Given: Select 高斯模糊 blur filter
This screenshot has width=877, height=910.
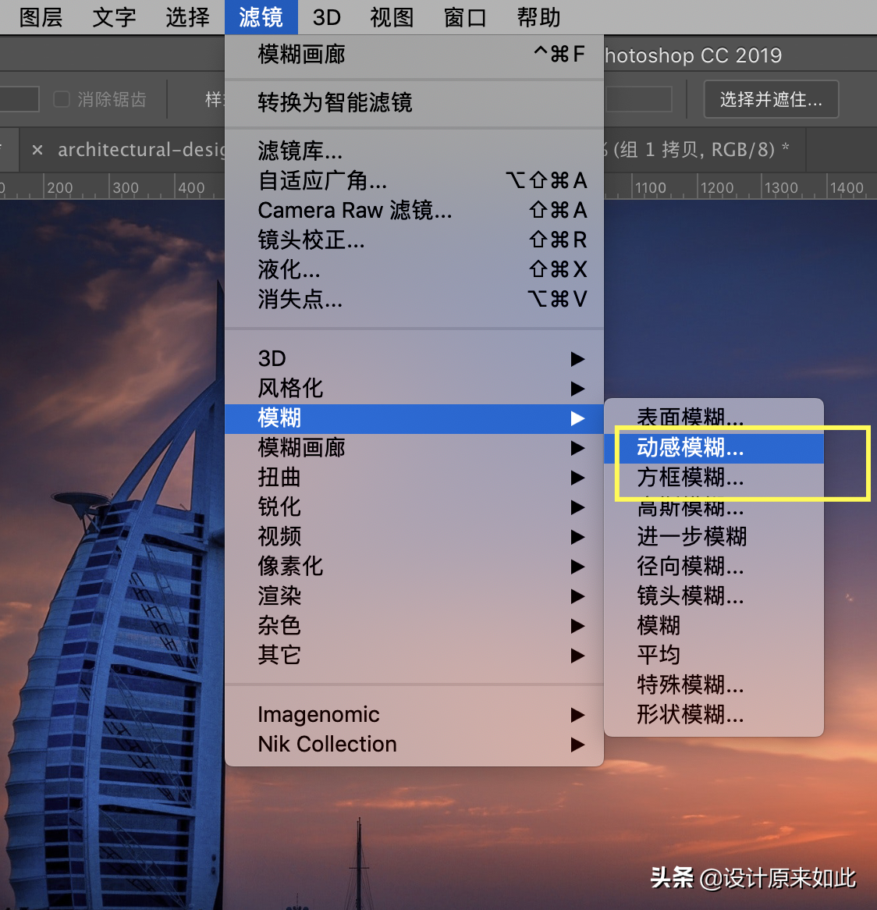Looking at the screenshot, I should [714, 507].
